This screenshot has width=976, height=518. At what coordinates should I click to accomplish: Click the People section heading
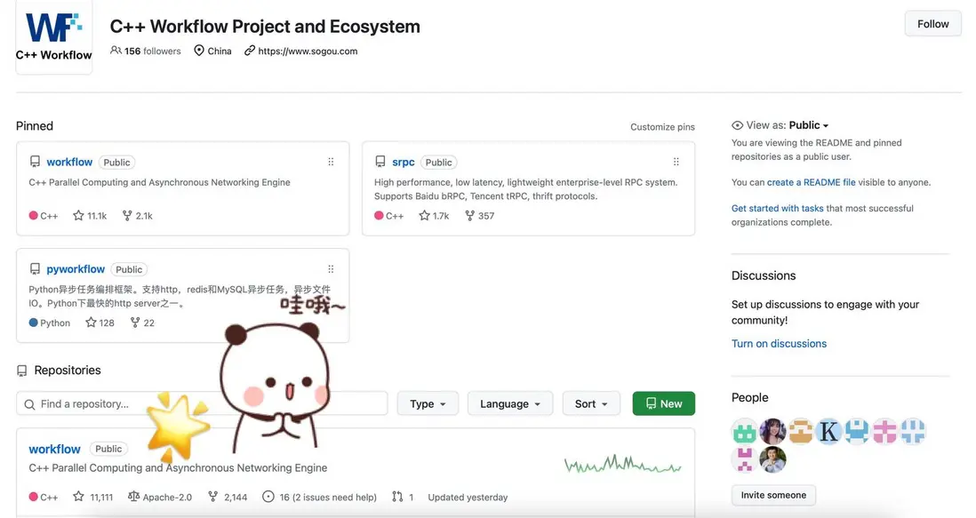coord(749,397)
